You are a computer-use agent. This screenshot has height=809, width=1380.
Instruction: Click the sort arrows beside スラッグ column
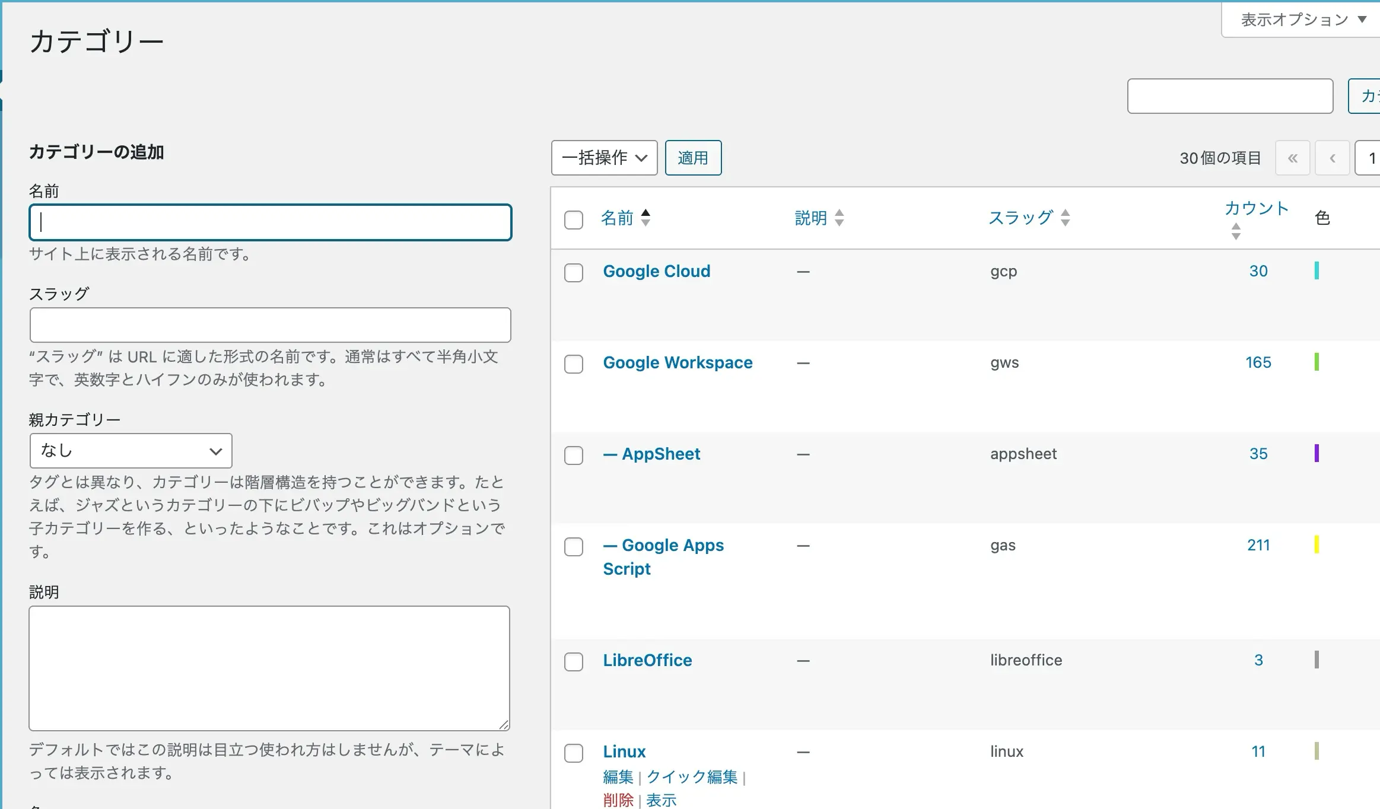[1065, 218]
